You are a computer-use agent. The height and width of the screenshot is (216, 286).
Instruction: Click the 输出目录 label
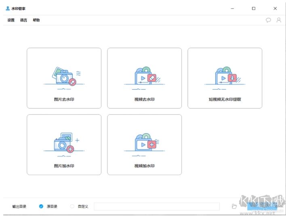pyautogui.click(x=19, y=206)
